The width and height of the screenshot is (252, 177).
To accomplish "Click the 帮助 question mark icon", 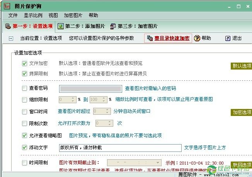I will pos(197,38).
